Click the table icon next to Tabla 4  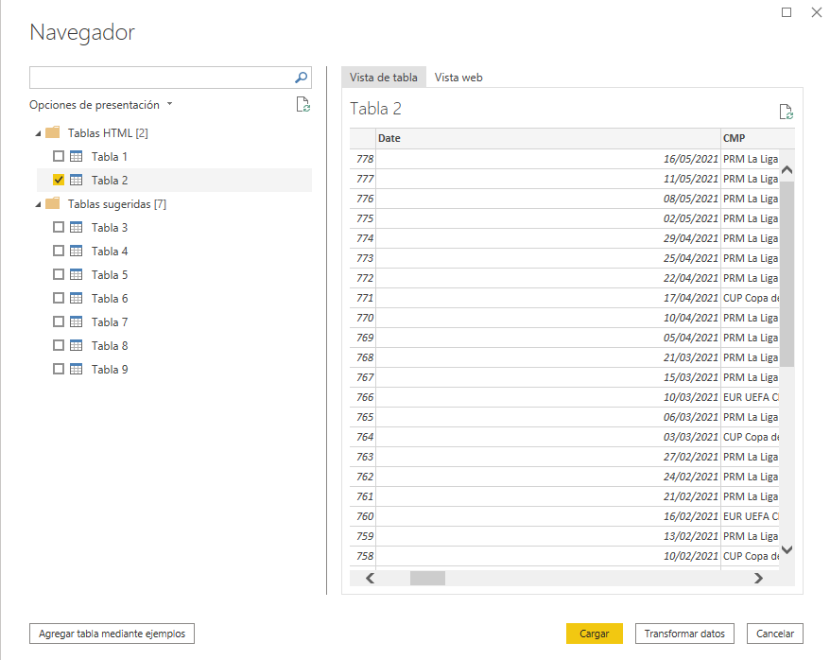pos(77,251)
